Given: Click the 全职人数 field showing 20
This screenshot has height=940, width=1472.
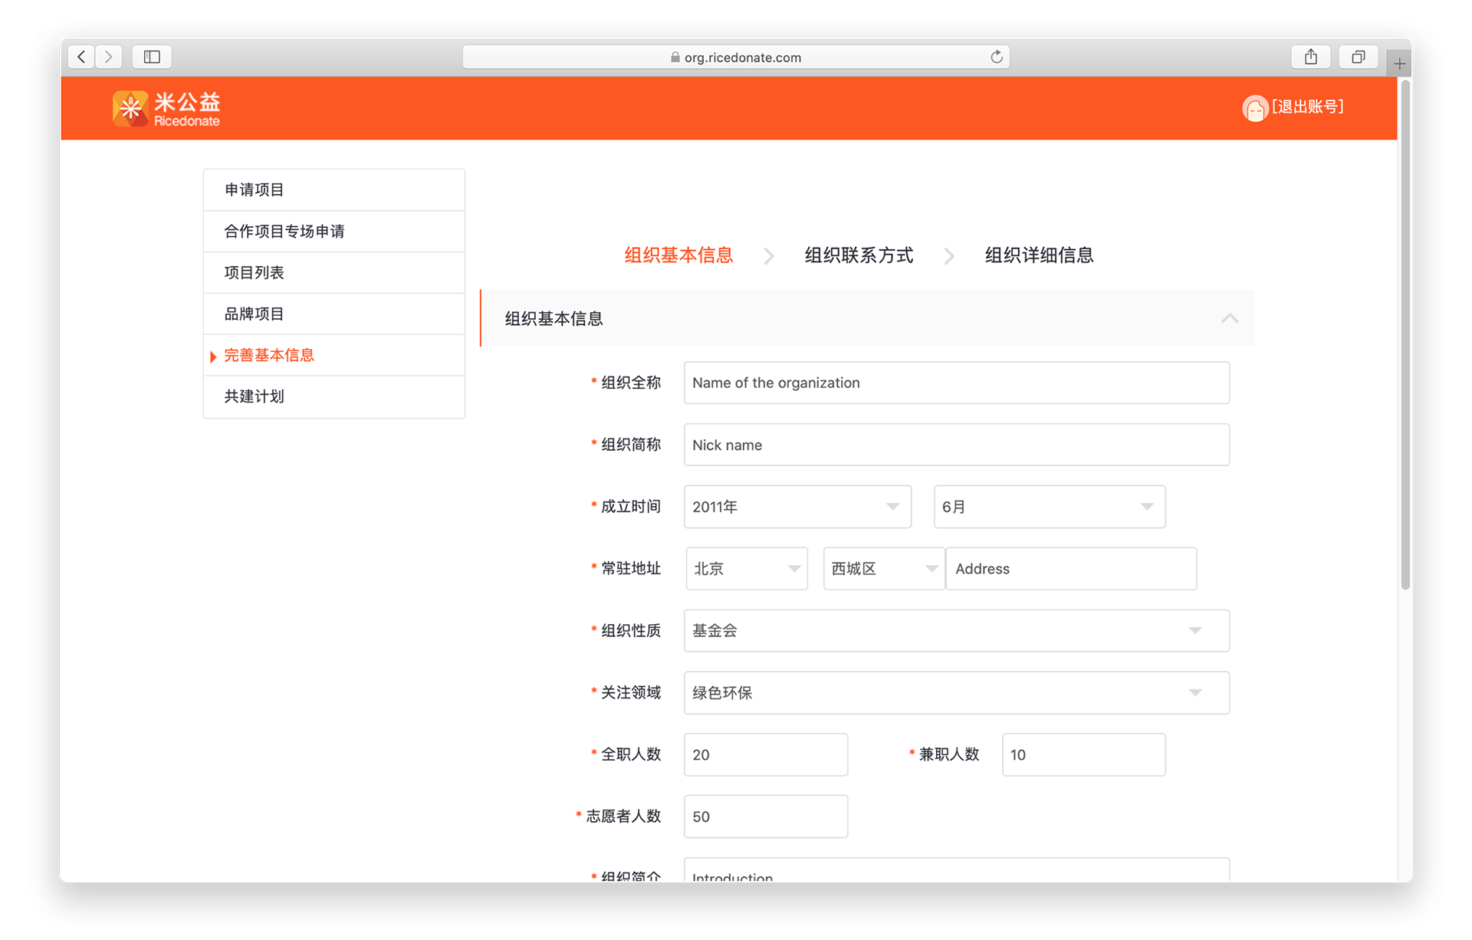Looking at the screenshot, I should tap(765, 754).
